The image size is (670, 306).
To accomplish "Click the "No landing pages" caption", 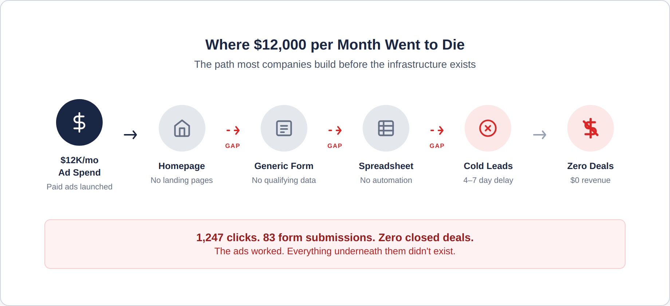I will click(x=182, y=180).
